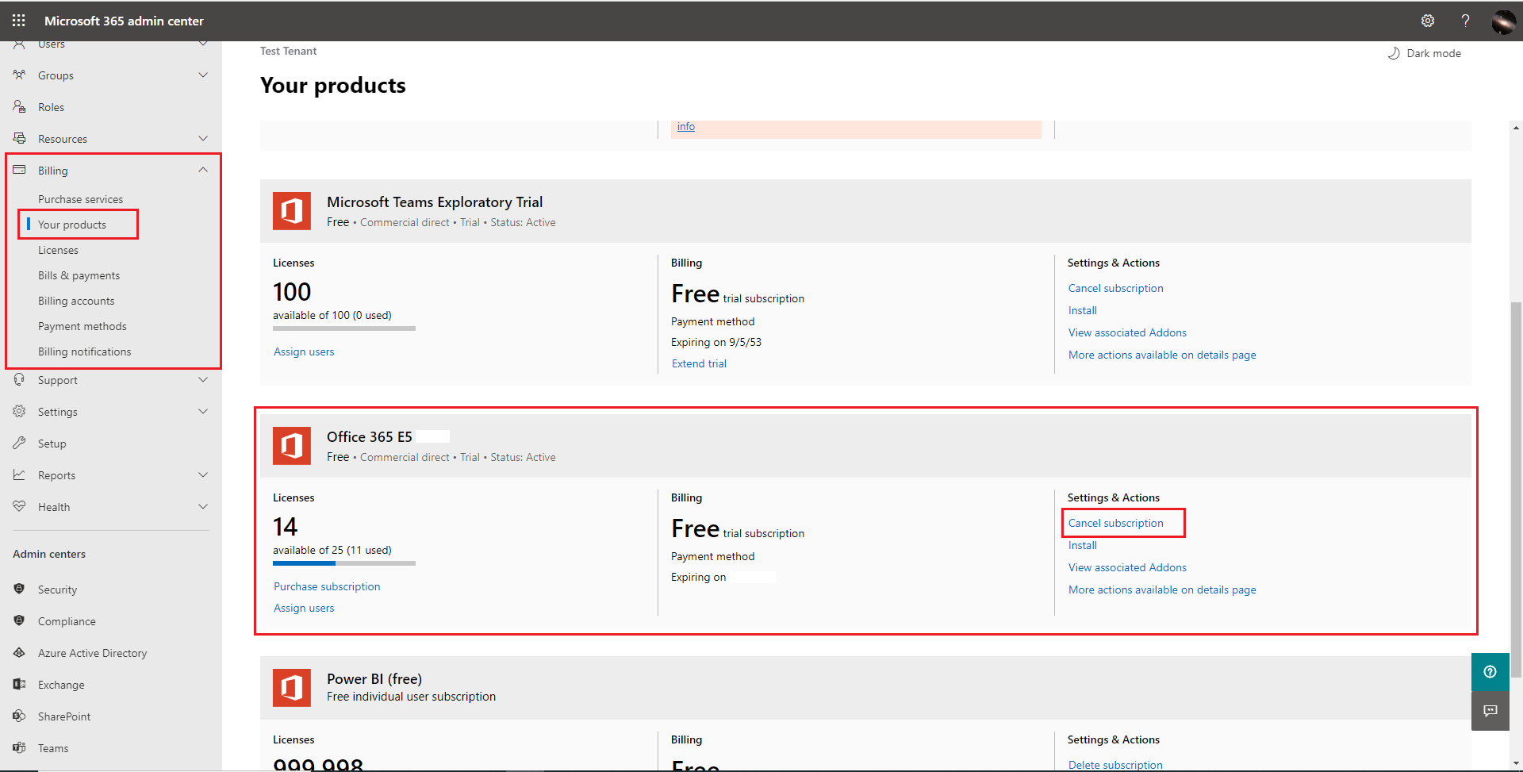The image size is (1523, 772).
Task: Click the Exchange admin icon
Action: tap(19, 684)
